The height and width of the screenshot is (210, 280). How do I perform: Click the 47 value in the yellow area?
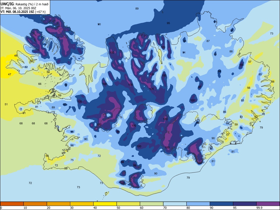pos(10,74)
